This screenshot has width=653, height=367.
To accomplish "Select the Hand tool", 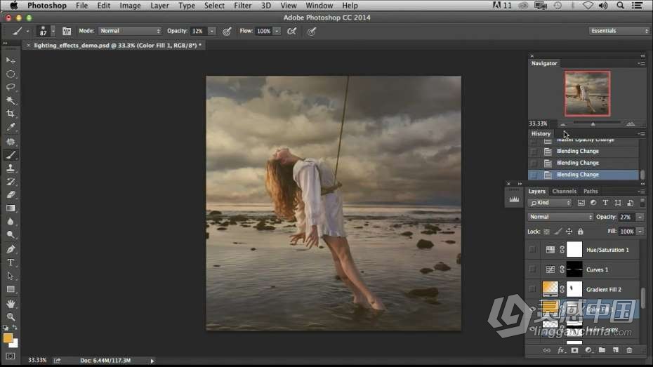I will pos(11,304).
